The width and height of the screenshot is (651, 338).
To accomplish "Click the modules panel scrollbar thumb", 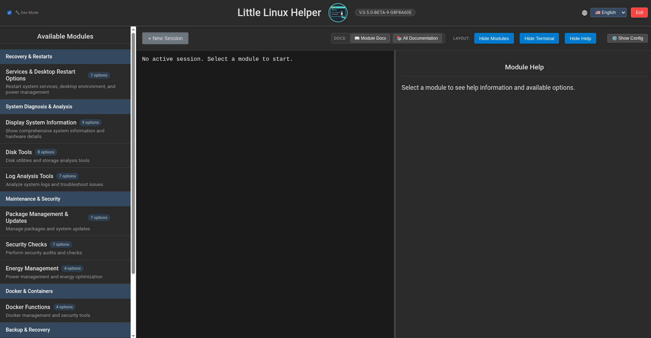I will pos(133,153).
